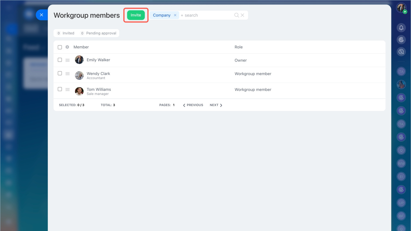
Task: Open the Invited counter tab
Action: (x=66, y=33)
